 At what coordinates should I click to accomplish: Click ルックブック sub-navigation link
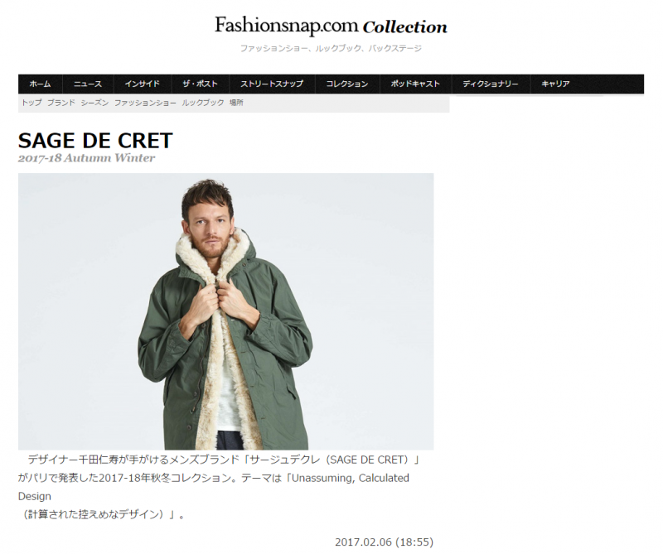(203, 103)
